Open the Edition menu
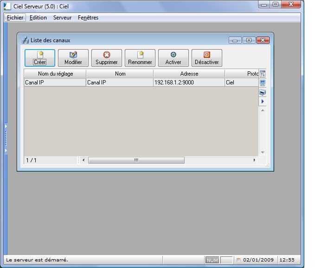334x268 pixels. click(x=38, y=18)
